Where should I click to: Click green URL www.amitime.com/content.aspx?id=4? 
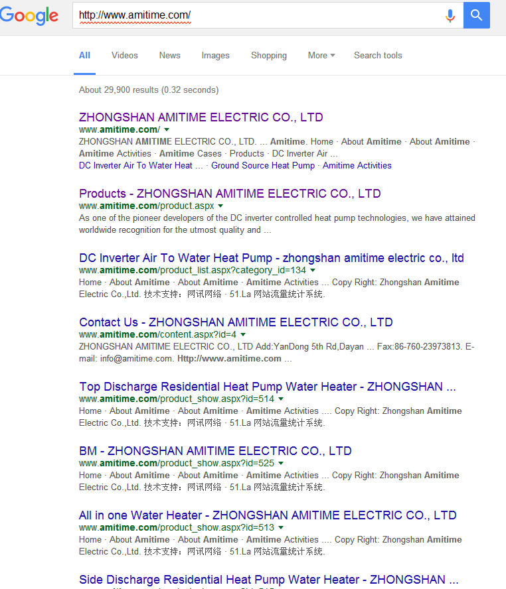point(157,334)
